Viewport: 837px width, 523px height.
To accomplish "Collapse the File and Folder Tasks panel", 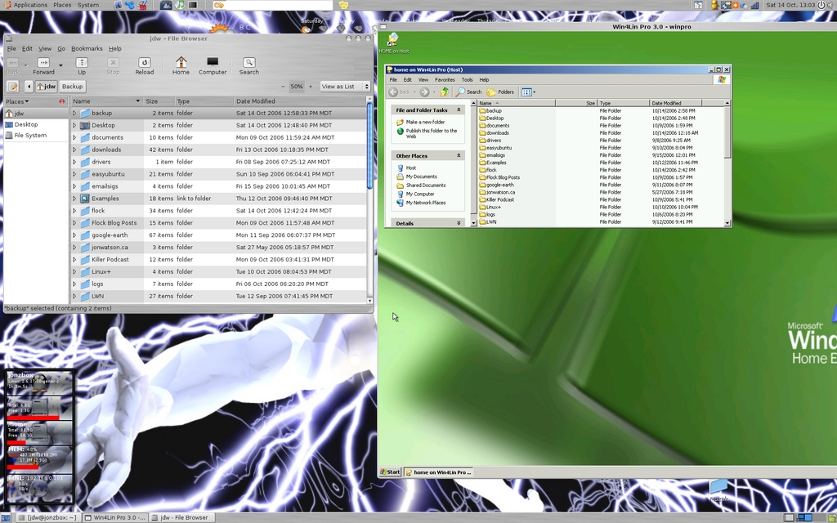I will (459, 110).
